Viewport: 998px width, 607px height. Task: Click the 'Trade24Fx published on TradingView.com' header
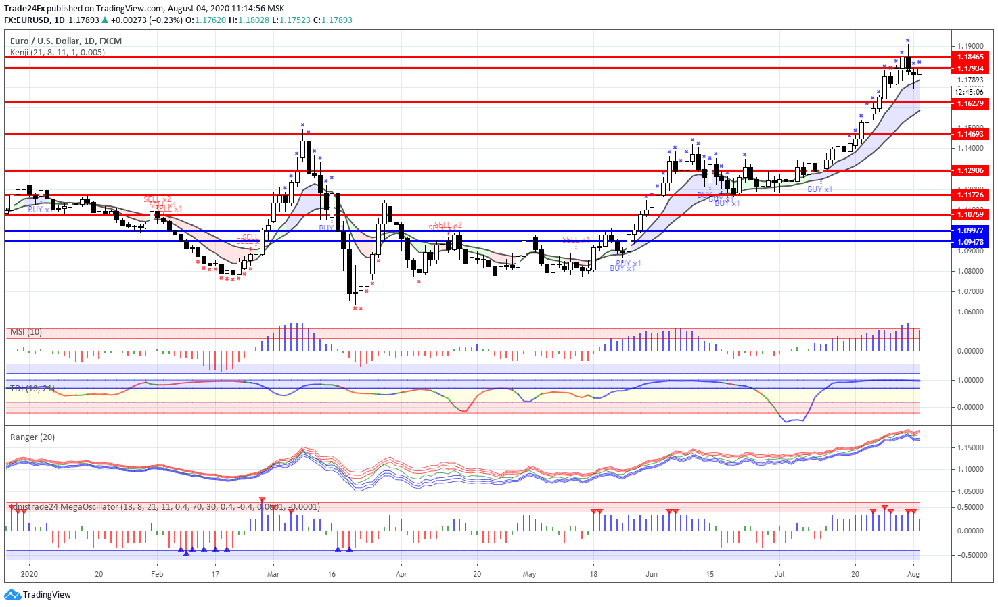[144, 8]
